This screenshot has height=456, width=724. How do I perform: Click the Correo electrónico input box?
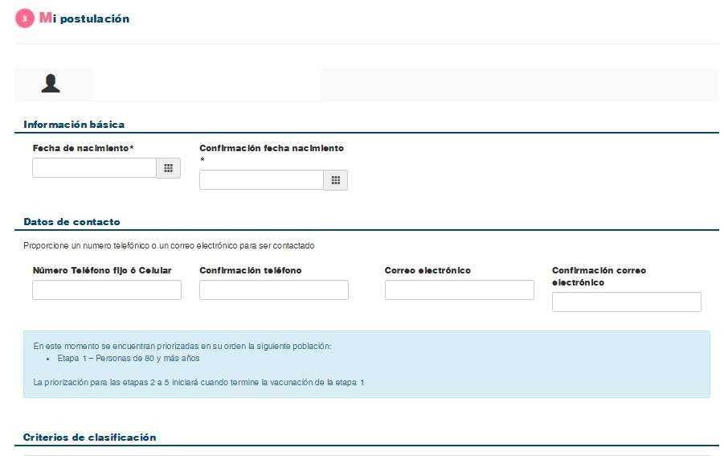pos(460,290)
